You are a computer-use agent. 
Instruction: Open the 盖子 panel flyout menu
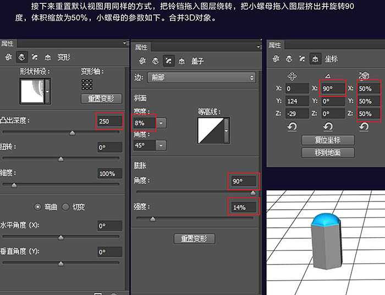point(259,47)
